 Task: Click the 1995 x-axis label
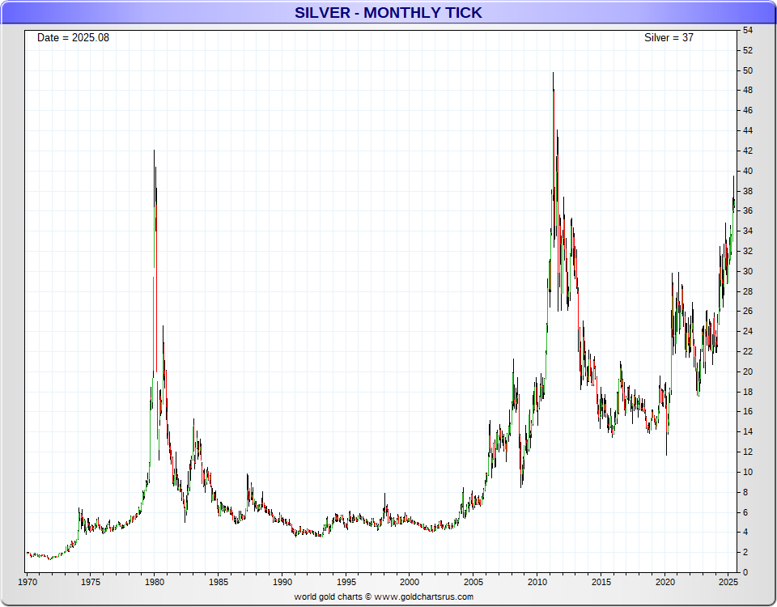coord(346,582)
